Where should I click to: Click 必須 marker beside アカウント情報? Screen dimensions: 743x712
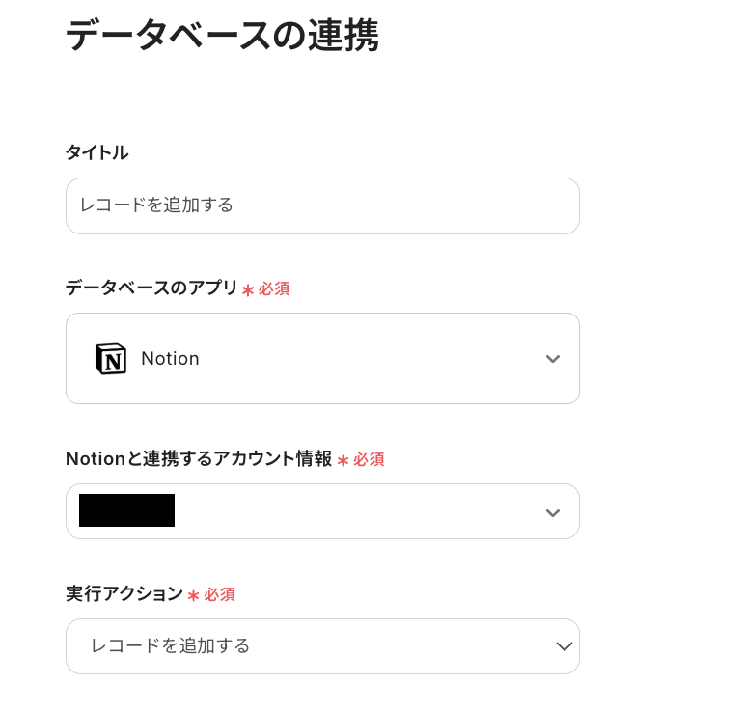(369, 460)
